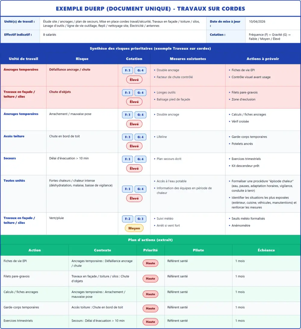Select "Référent santé" in Garde-corps temporaires plan row
The width and height of the screenshot is (301, 329).
[177, 307]
